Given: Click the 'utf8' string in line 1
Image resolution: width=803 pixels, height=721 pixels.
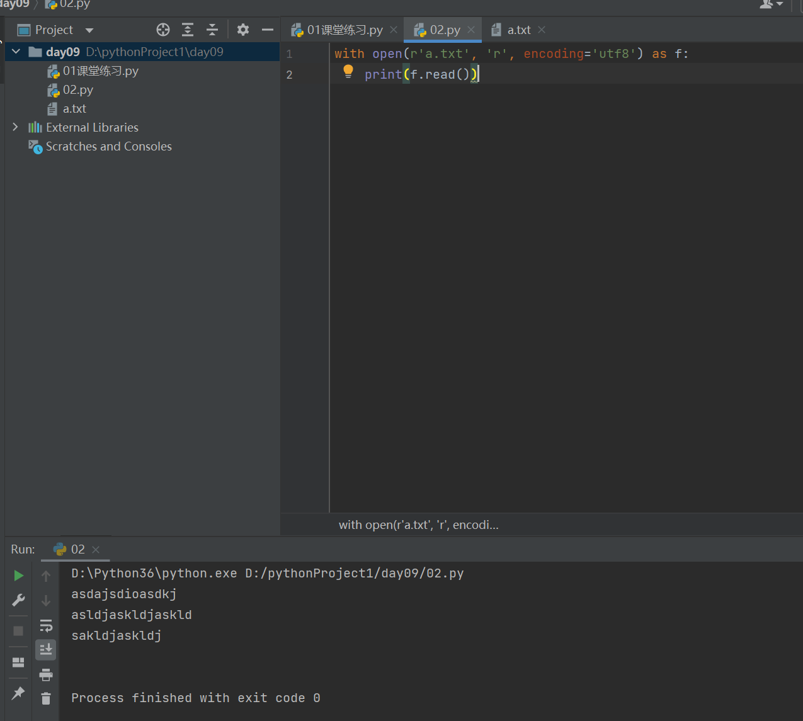Looking at the screenshot, I should point(614,54).
